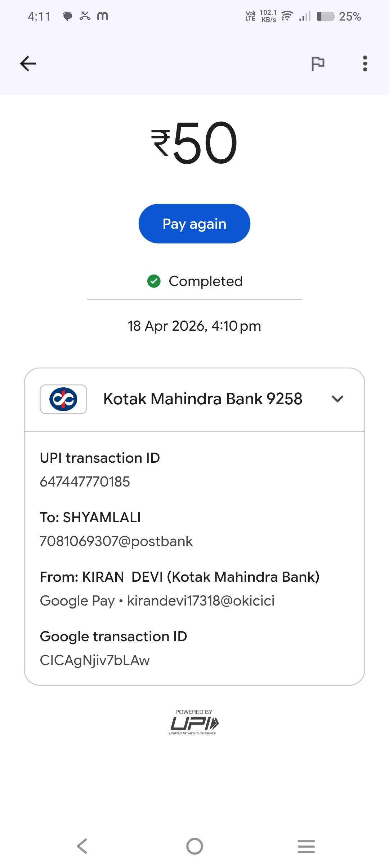Screen dimensions: 389x867
Task: Tap the ₹50 amount display
Action: (194, 143)
